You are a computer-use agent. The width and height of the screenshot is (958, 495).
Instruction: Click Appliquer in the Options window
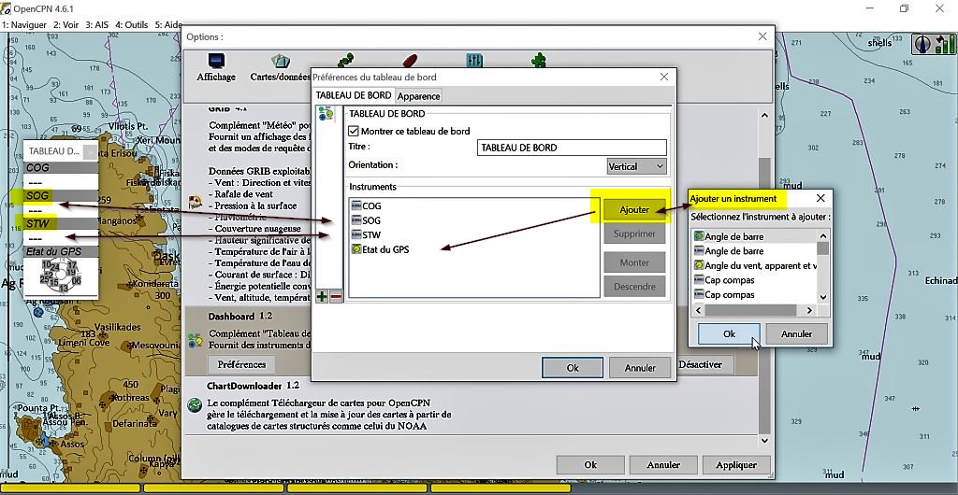click(736, 464)
